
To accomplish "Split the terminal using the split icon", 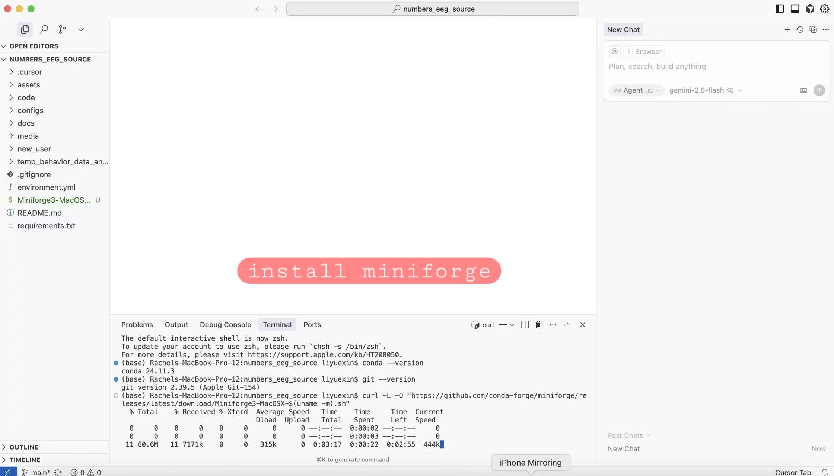I will [525, 325].
